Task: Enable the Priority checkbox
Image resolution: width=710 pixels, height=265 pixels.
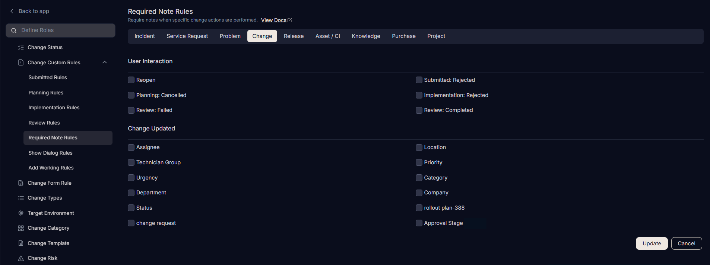Action: coord(419,162)
